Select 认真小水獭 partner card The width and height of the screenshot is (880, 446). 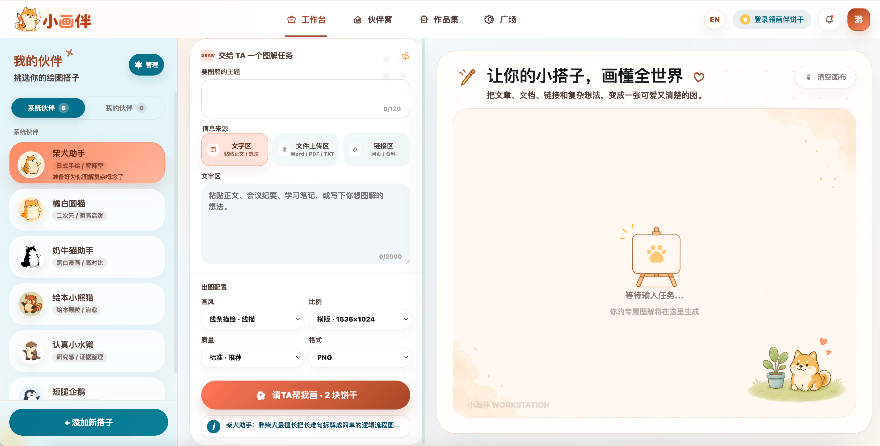(x=87, y=351)
